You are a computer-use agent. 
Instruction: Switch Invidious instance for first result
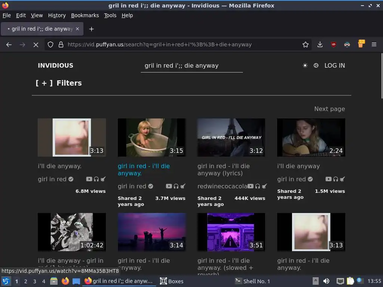(103, 179)
